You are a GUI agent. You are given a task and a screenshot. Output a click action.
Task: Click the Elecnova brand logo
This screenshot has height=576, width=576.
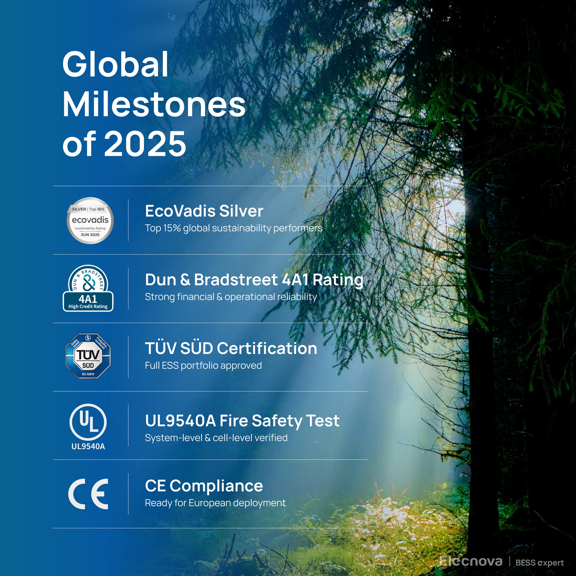(471, 561)
